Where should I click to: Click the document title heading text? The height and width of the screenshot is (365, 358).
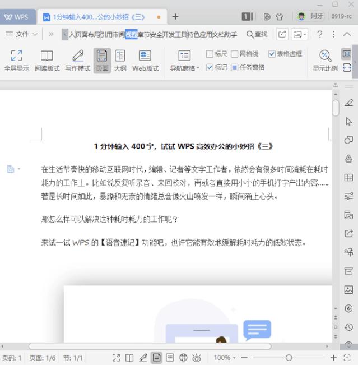183,146
